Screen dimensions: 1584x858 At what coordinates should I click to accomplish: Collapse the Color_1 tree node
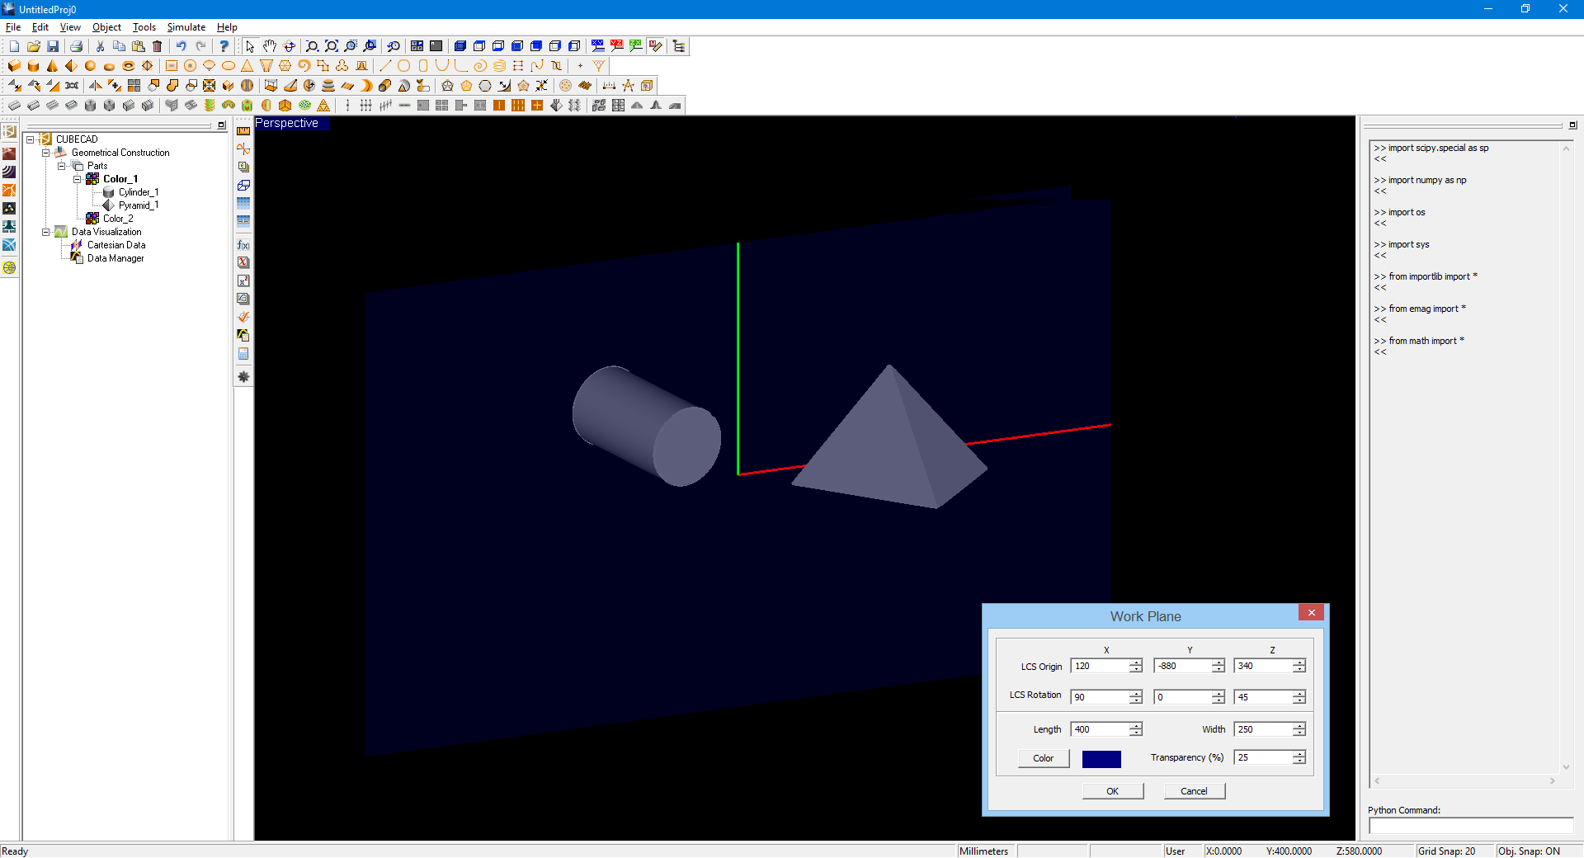(x=78, y=179)
